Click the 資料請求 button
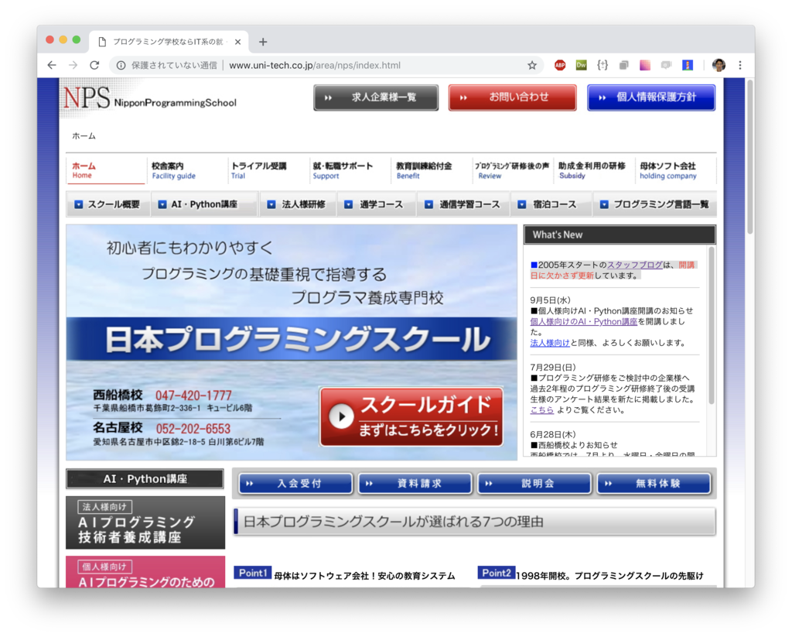 (x=415, y=483)
